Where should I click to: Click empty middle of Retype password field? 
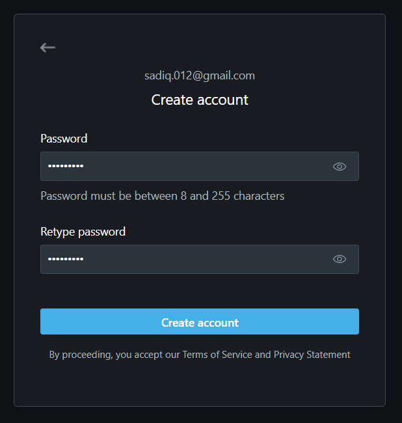coord(202,259)
